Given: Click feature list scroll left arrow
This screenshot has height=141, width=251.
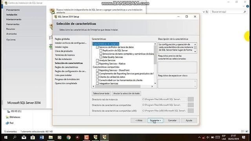Looking at the screenshot, I should (x=93, y=86).
